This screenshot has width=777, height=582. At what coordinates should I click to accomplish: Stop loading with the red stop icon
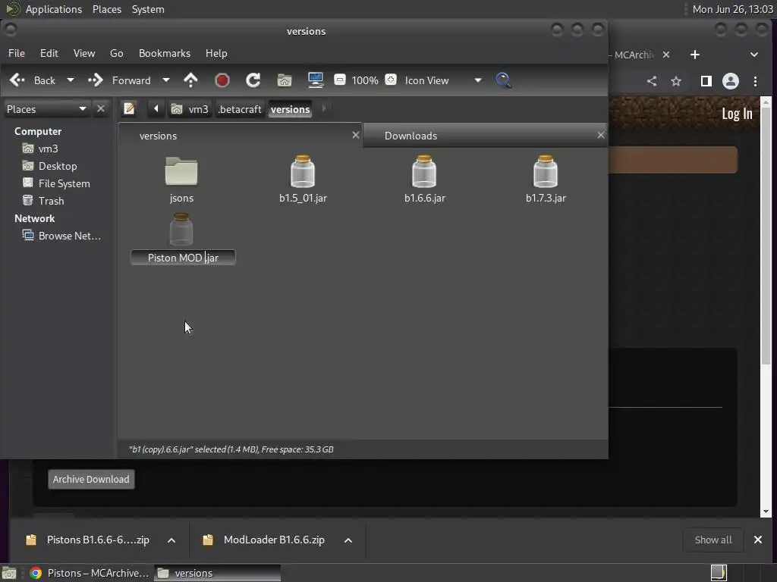(222, 80)
